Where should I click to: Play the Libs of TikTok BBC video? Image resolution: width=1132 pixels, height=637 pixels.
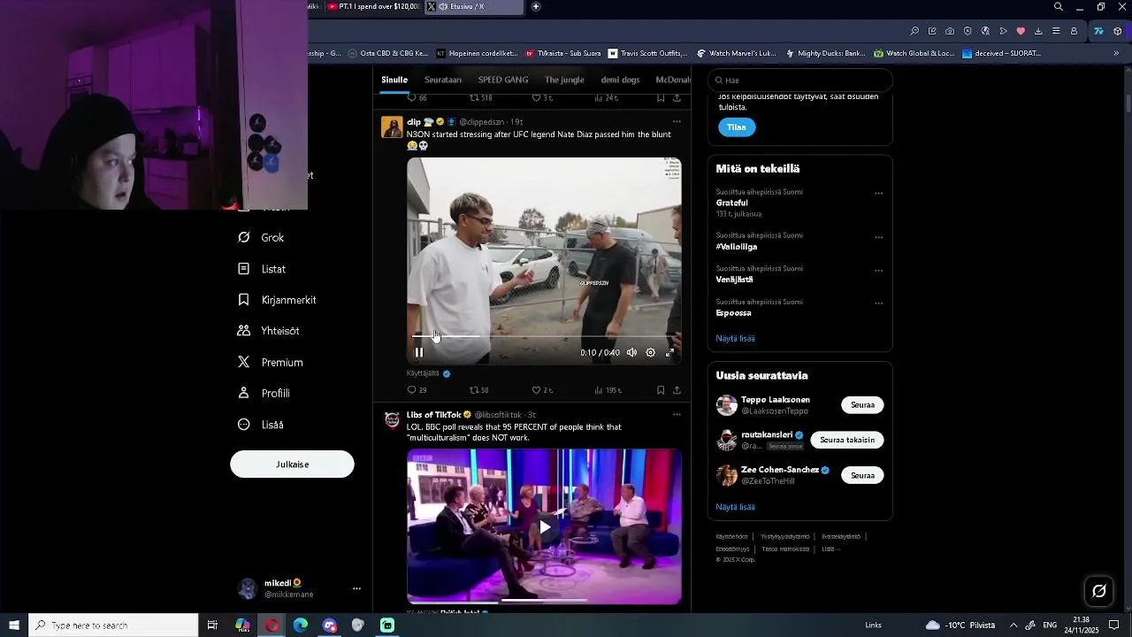point(545,527)
